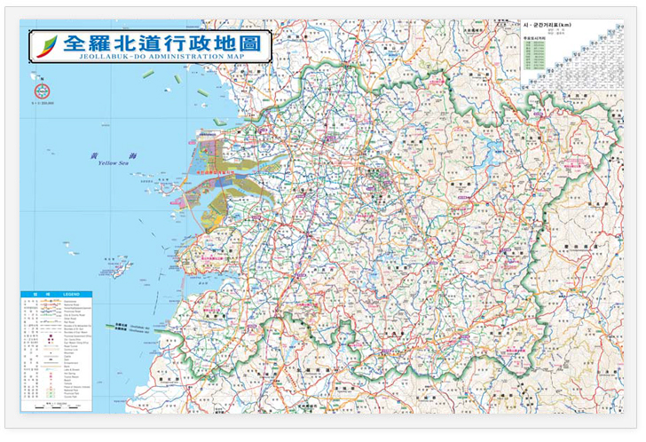Viewport: 646px width, 442px height.
Task: Click the blue LEGEND header bar
Action: click(x=51, y=294)
